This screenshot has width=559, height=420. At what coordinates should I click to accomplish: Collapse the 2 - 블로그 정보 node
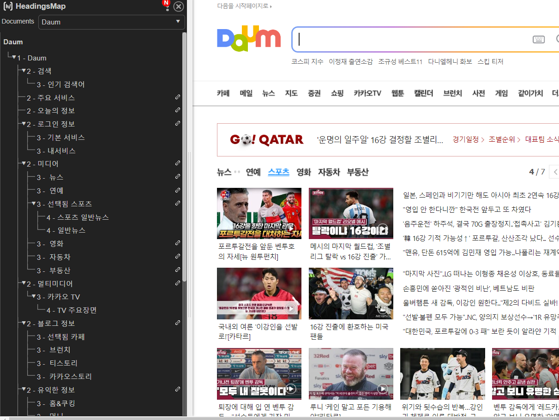[24, 323]
